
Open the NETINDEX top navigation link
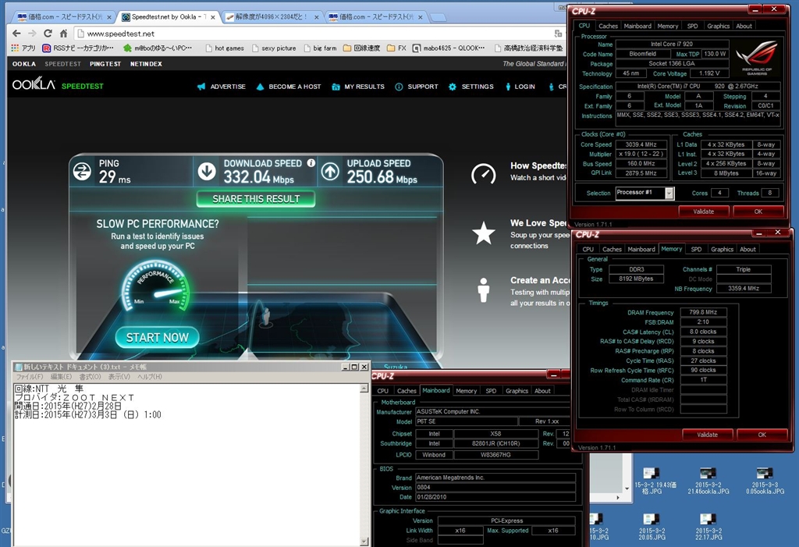146,64
